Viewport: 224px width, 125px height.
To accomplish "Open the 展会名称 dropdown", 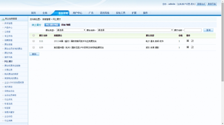I will click(135, 30).
